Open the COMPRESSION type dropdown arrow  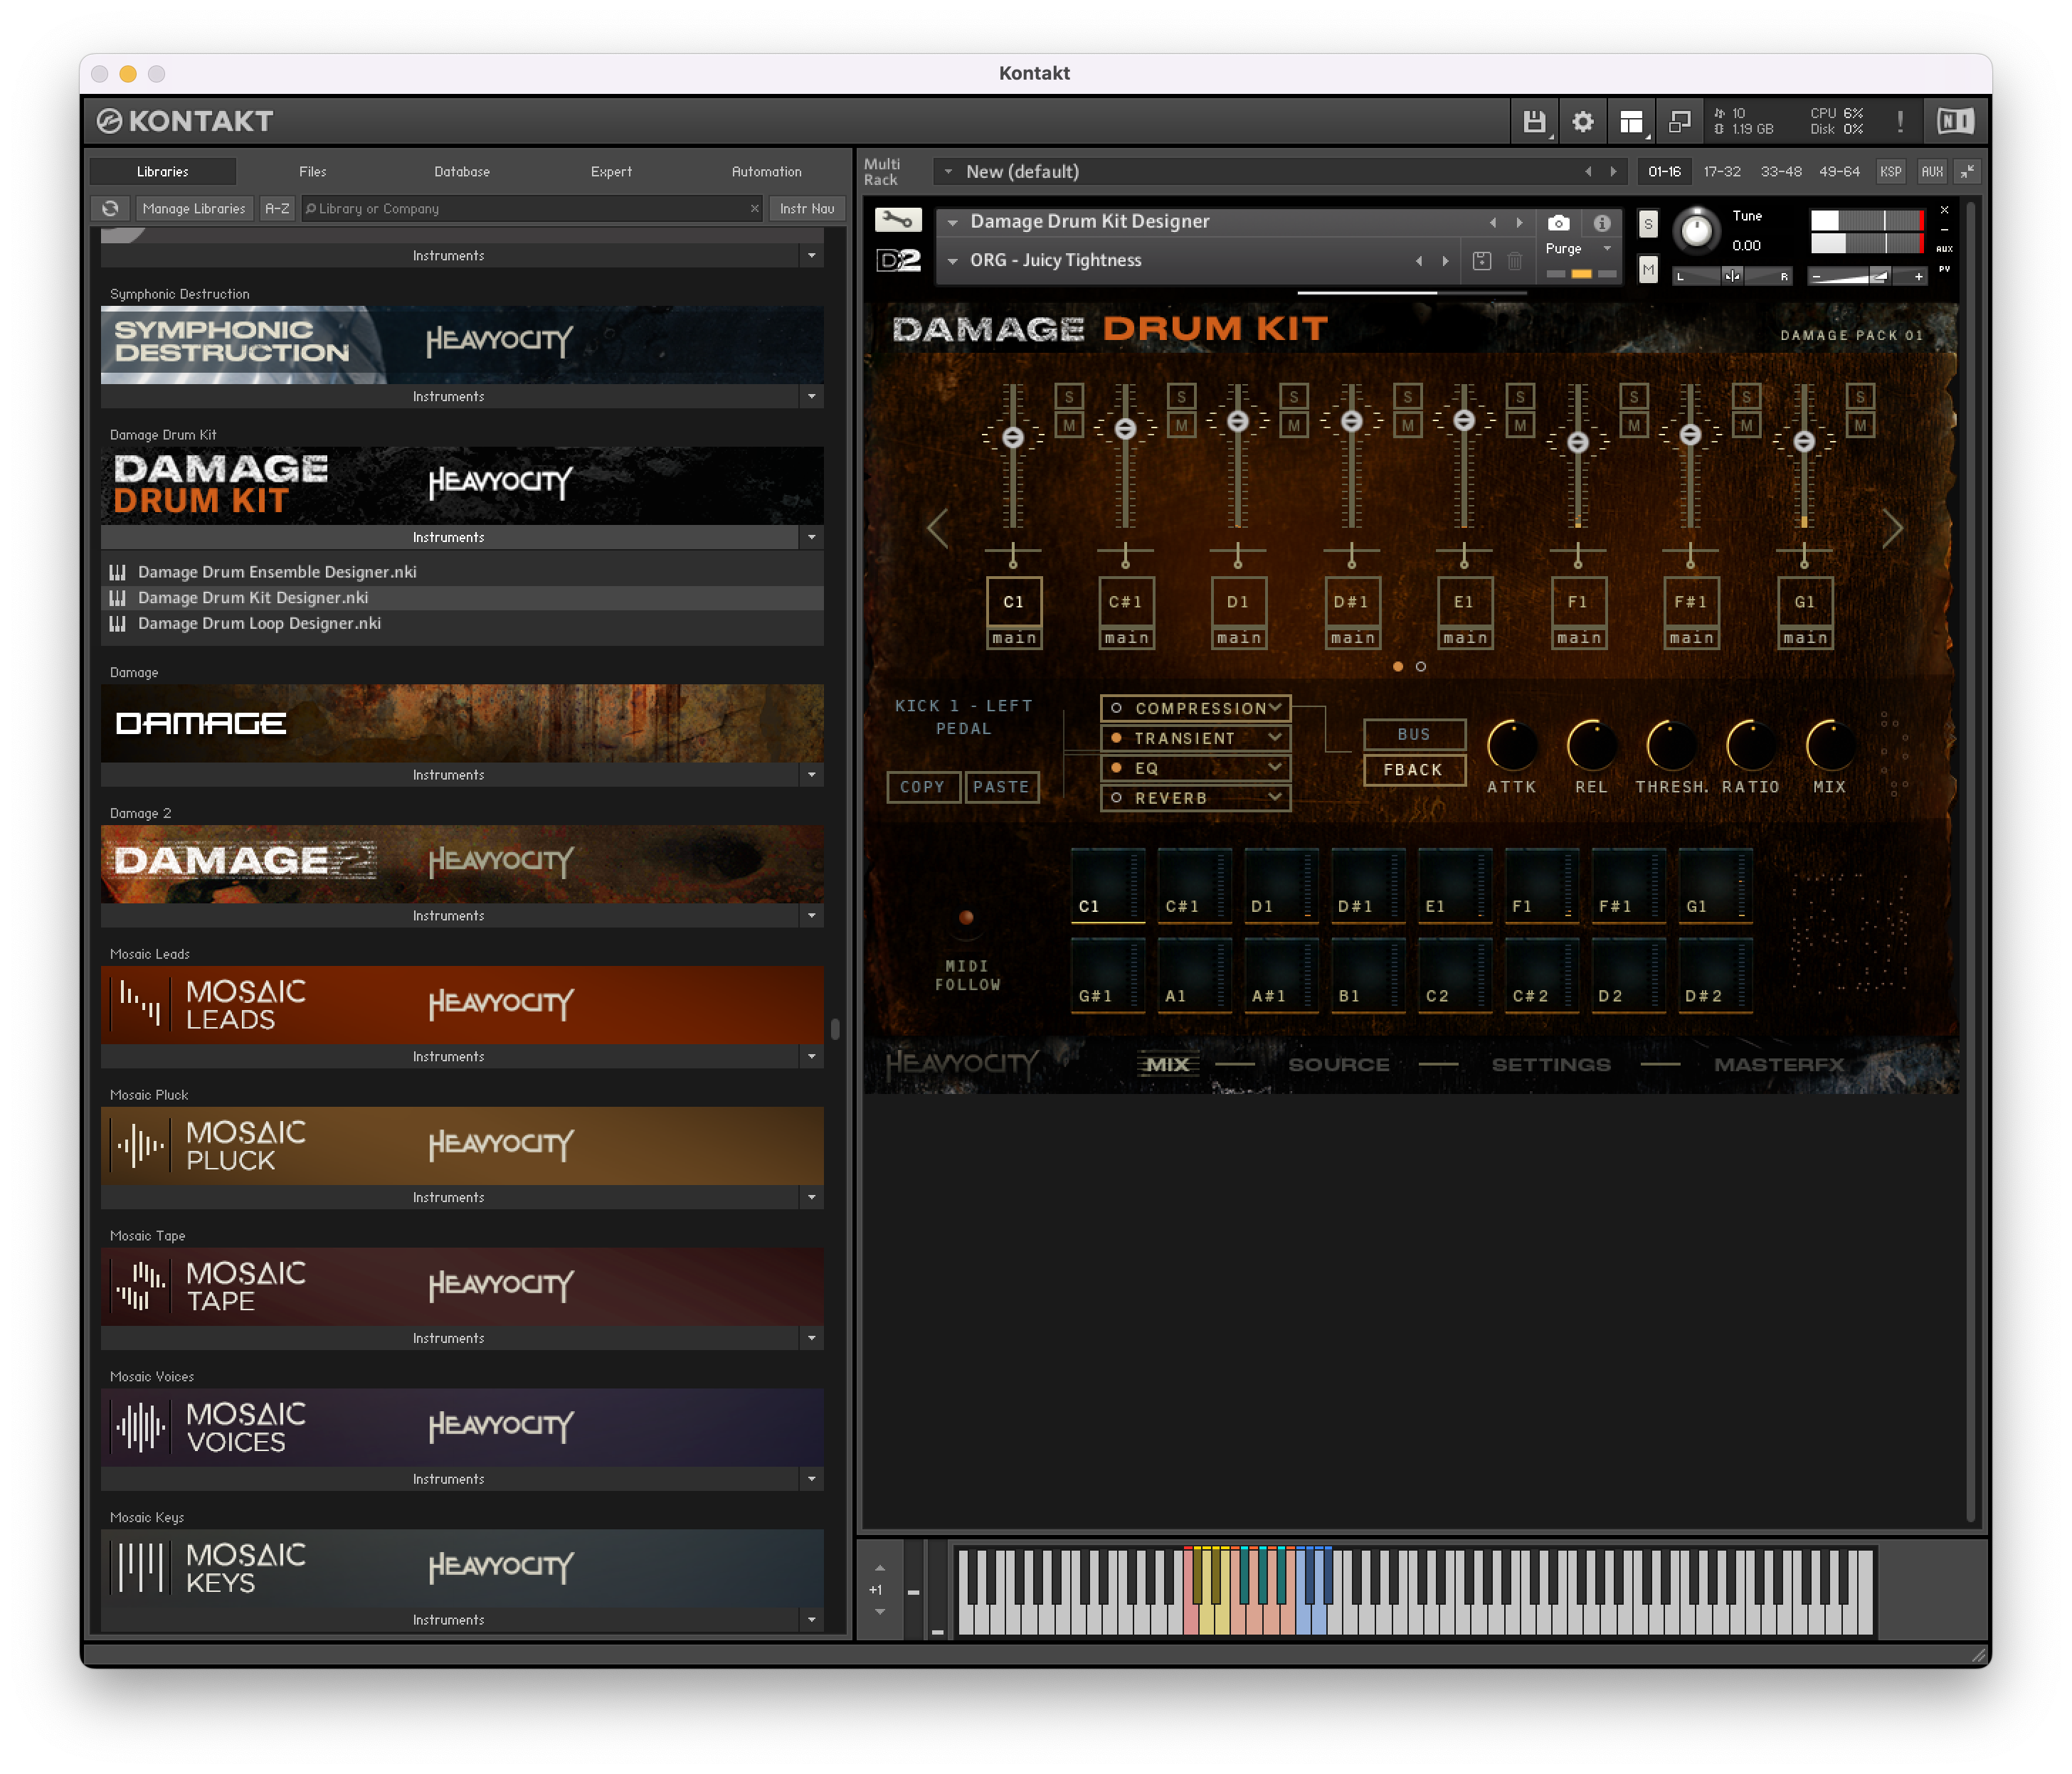coord(1275,708)
